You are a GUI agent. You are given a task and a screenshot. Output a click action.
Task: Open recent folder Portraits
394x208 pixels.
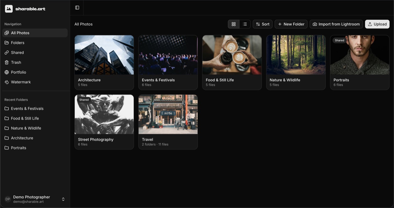pyautogui.click(x=35, y=148)
